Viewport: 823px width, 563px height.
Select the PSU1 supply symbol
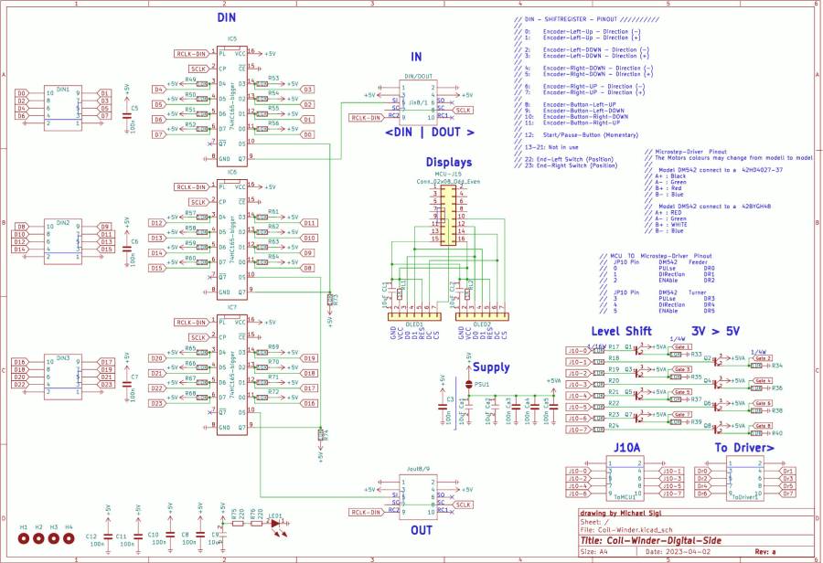pyautogui.click(x=469, y=385)
